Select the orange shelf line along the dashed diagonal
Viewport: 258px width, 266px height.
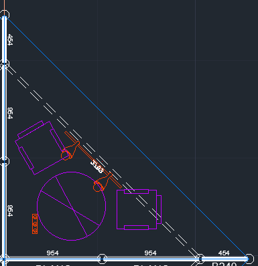pyautogui.click(x=93, y=160)
